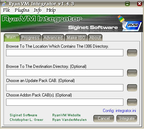Browse for an Update Pack CAB
The image size is (144, 129).
click(132, 88)
